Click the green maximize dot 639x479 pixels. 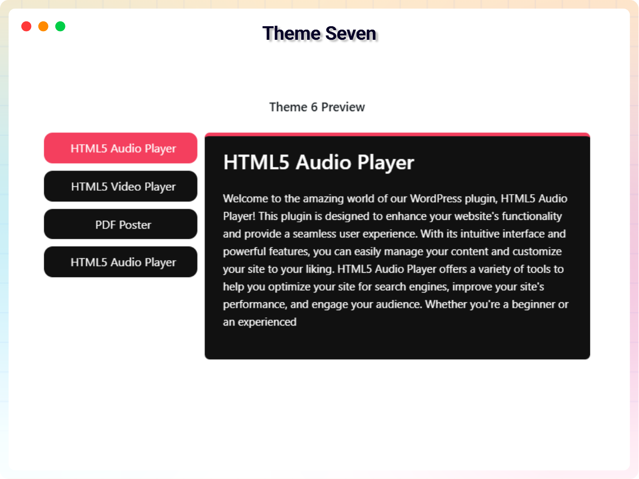60,26
